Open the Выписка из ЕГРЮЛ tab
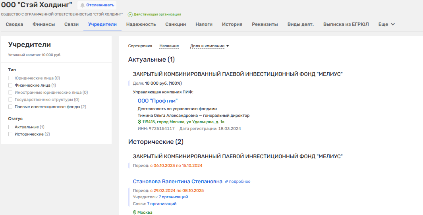 coord(346,24)
